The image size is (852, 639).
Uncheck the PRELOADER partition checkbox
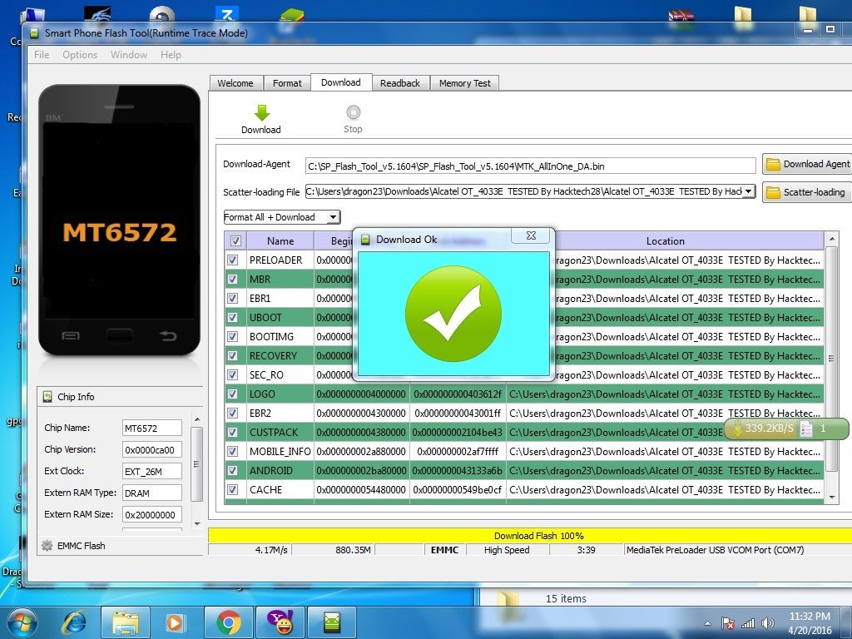pyautogui.click(x=234, y=260)
